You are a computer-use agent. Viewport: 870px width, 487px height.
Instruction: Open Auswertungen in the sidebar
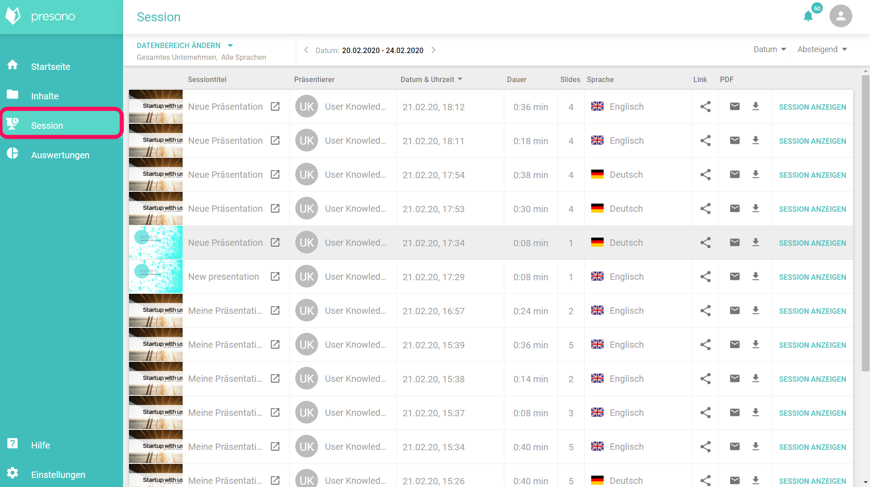60,155
